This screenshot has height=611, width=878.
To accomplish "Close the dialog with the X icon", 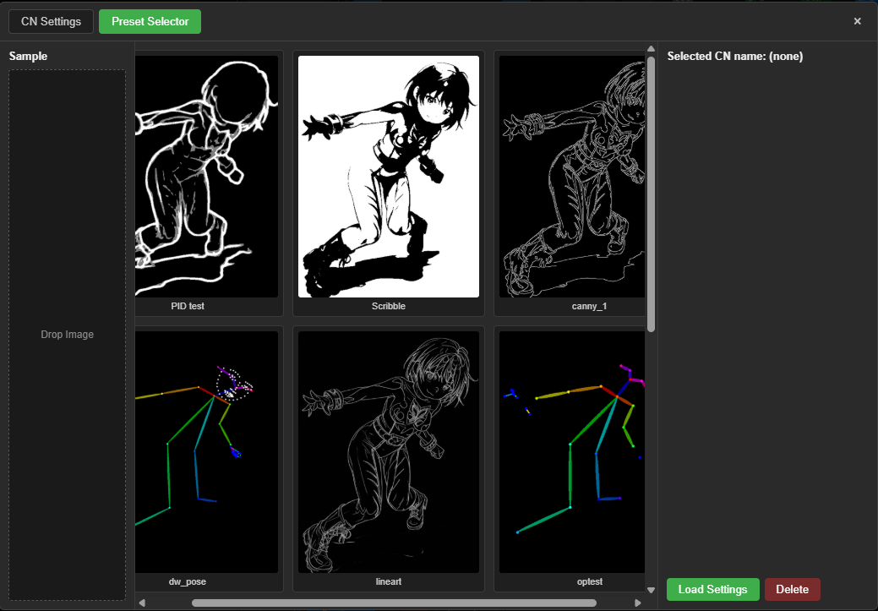I will pos(857,21).
